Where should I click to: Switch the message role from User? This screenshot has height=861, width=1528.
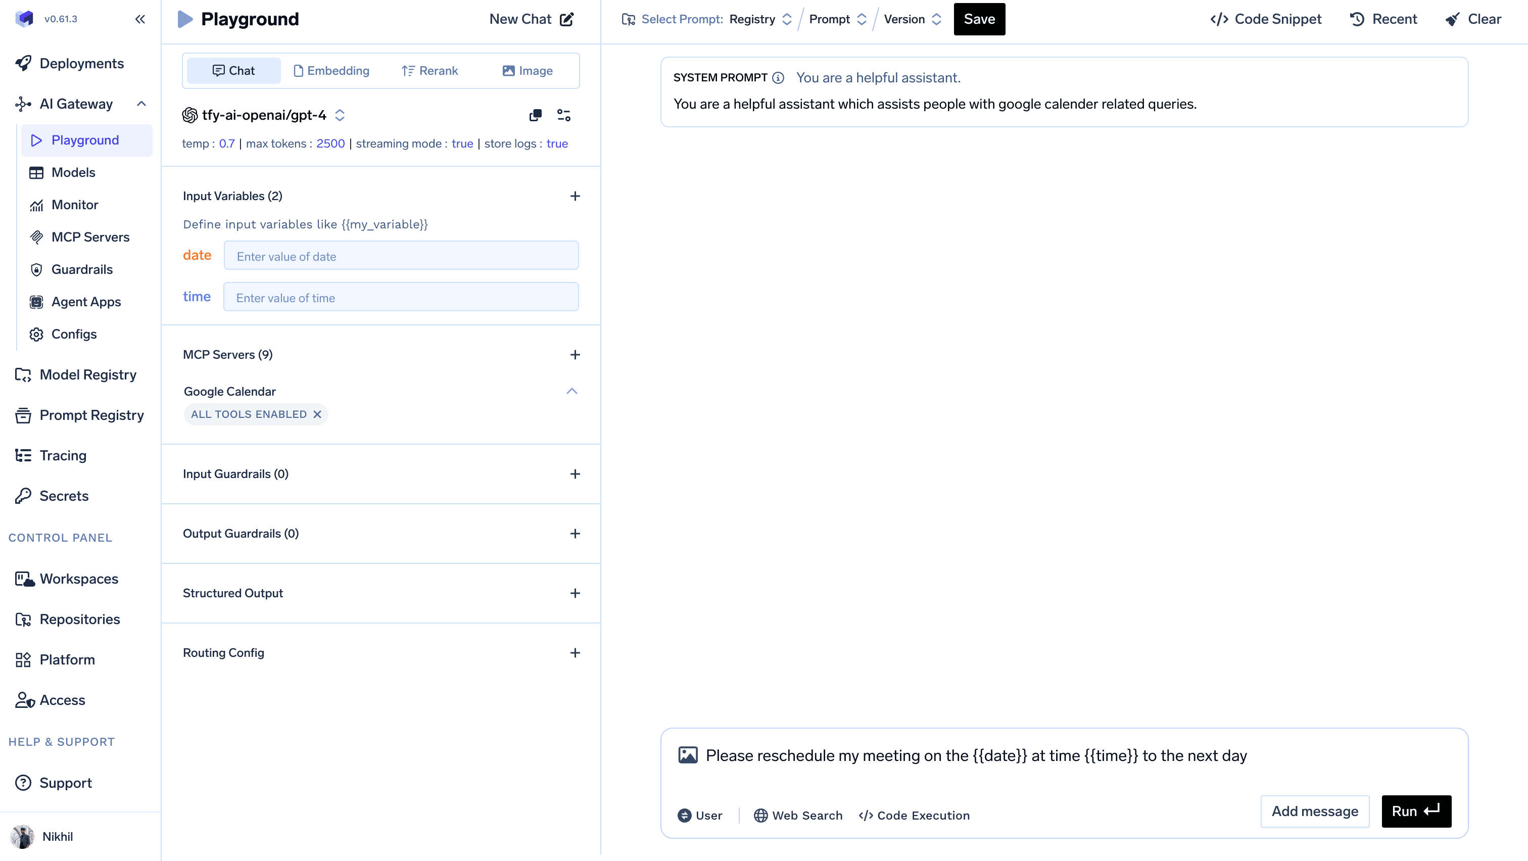(700, 816)
